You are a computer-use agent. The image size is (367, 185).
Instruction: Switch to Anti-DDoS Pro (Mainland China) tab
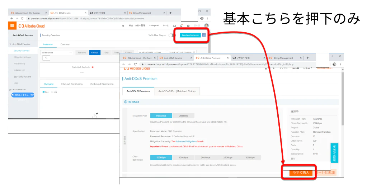177,91
